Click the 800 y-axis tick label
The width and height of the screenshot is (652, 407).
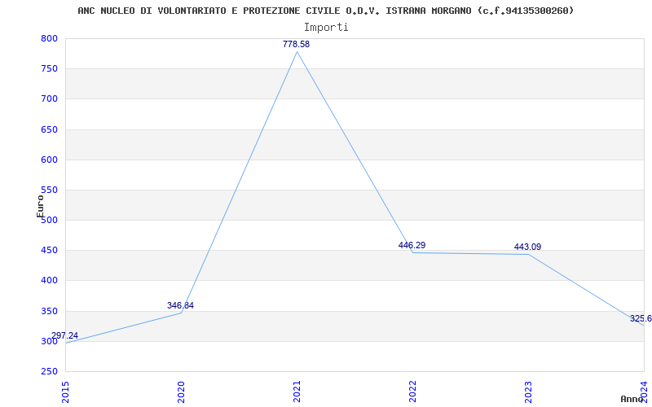tap(49, 38)
